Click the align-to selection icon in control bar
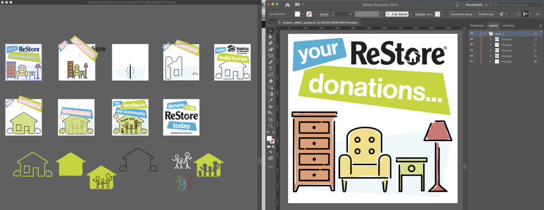Screen dimensions: 544x210 click(525, 14)
